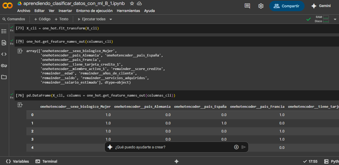The width and height of the screenshot is (339, 165).
Task: Expand the runtime connection dropdown arrow
Action: pos(335,19)
